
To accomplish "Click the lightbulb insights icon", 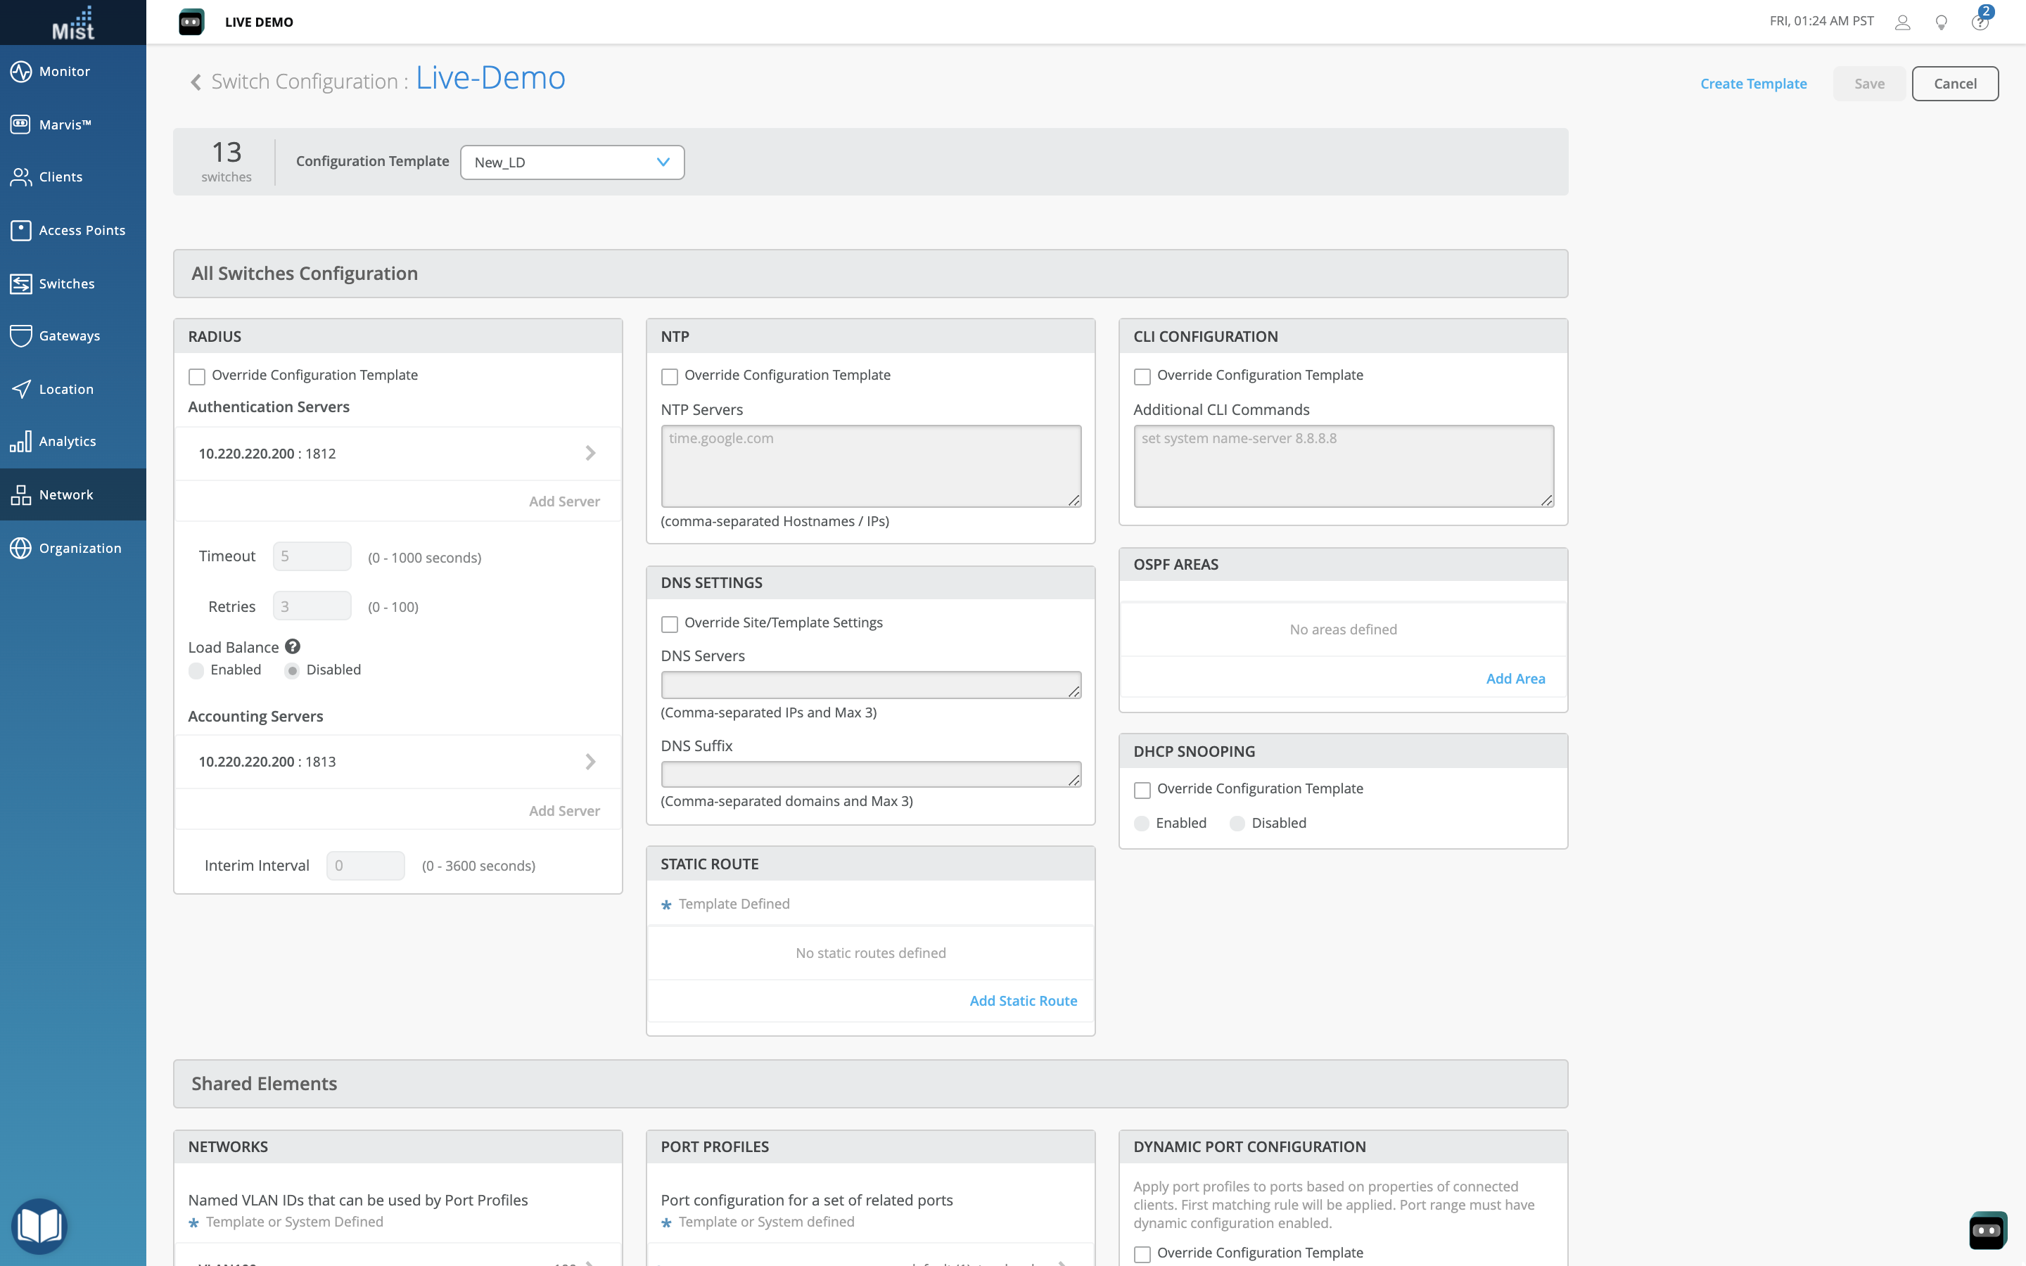I will [1941, 23].
